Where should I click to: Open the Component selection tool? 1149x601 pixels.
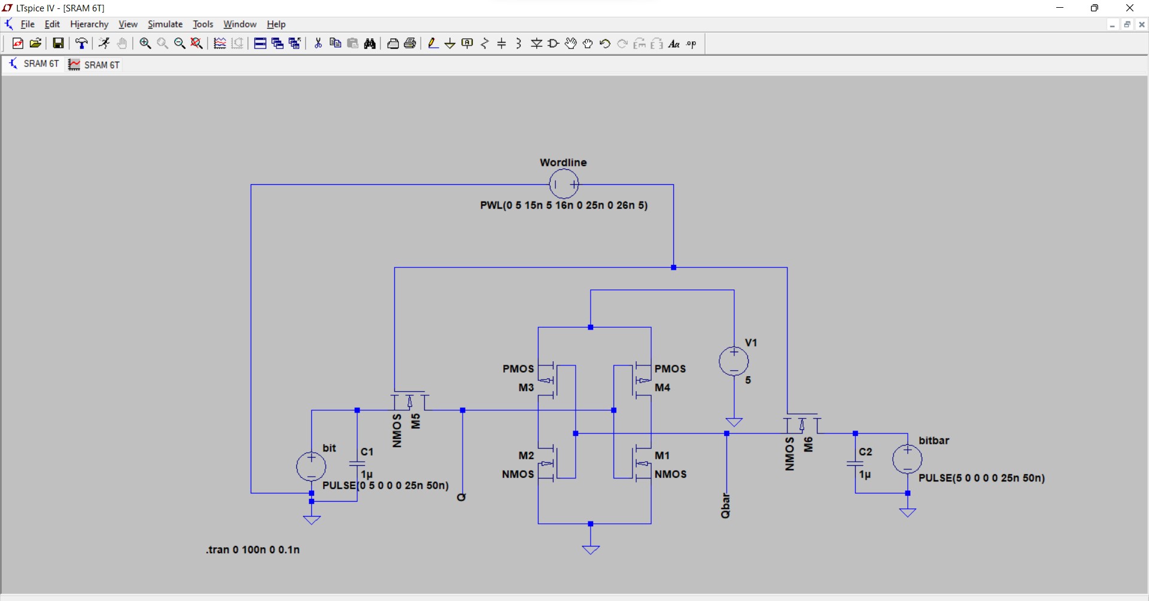pos(553,43)
